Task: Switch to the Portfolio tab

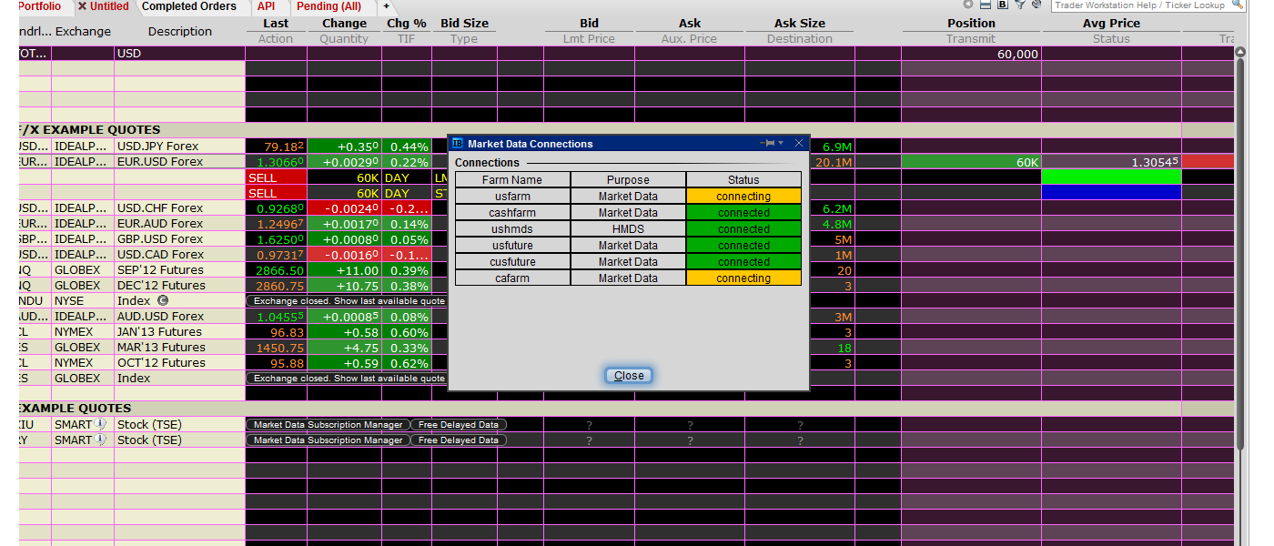Action: pyautogui.click(x=39, y=6)
